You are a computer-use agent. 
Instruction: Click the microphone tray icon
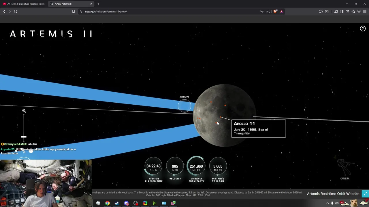coord(332,203)
